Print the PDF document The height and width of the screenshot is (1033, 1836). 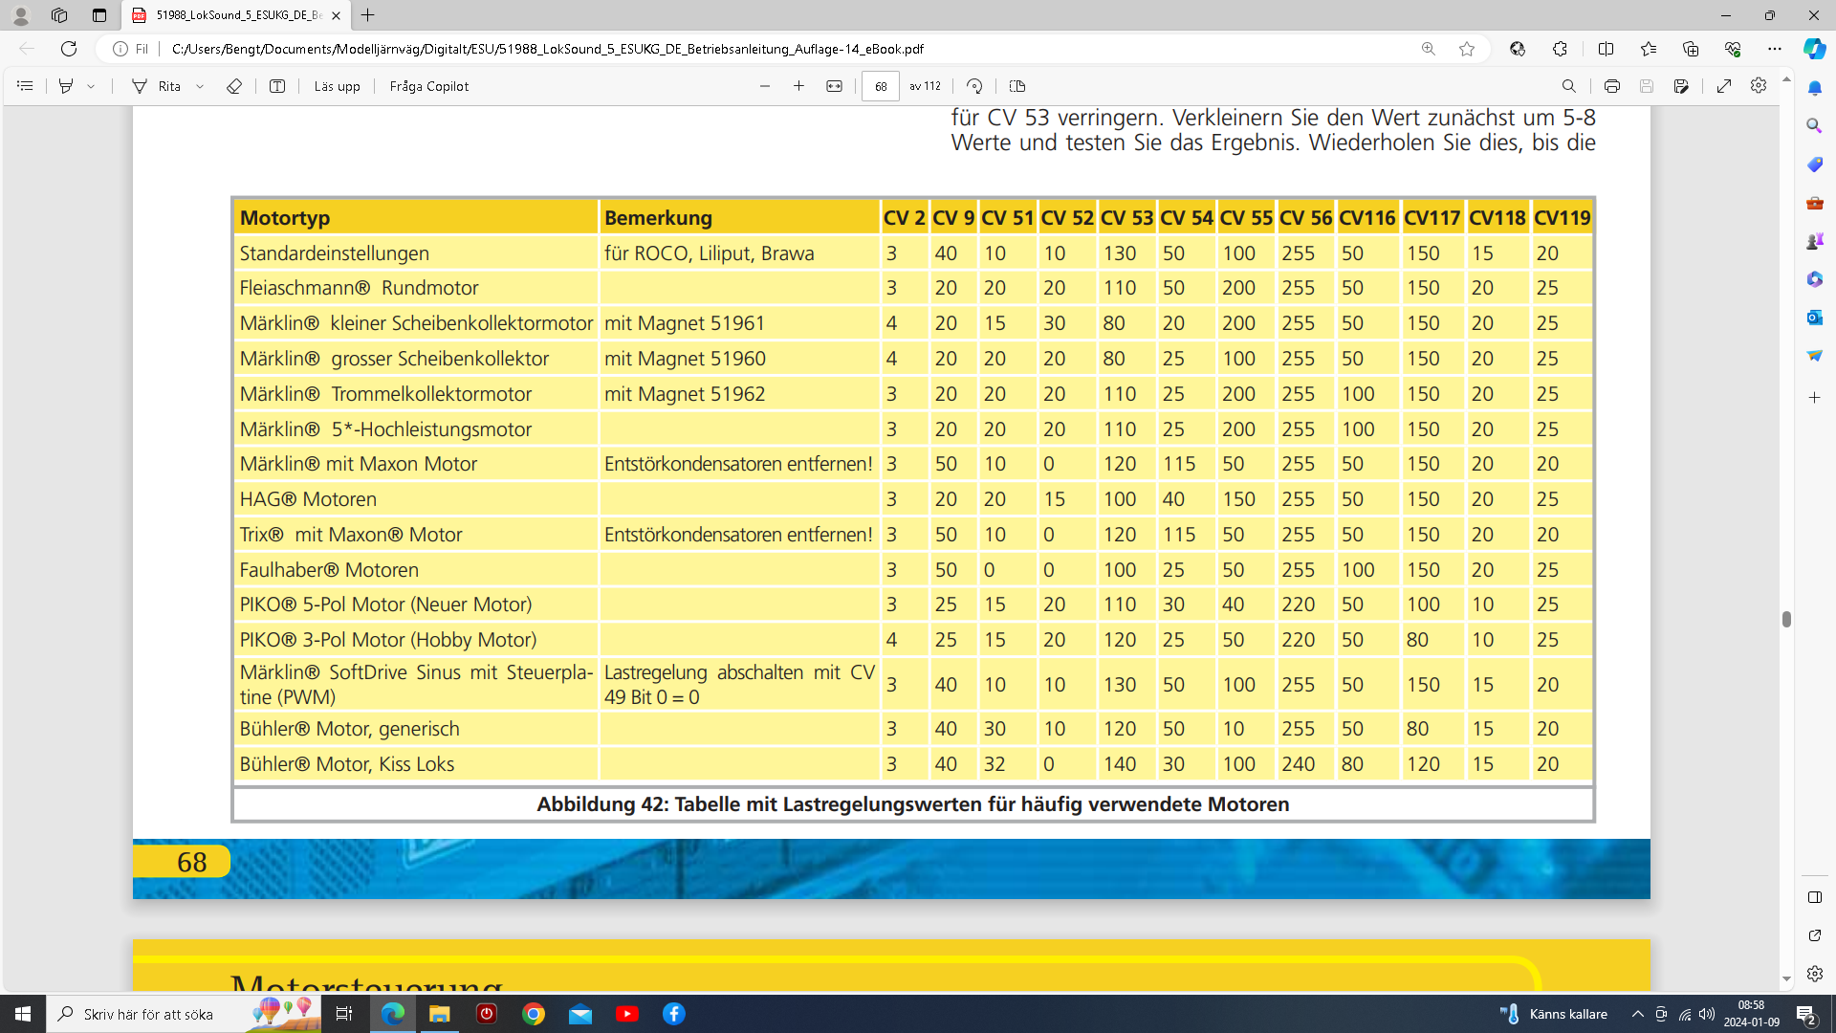coord(1612,86)
